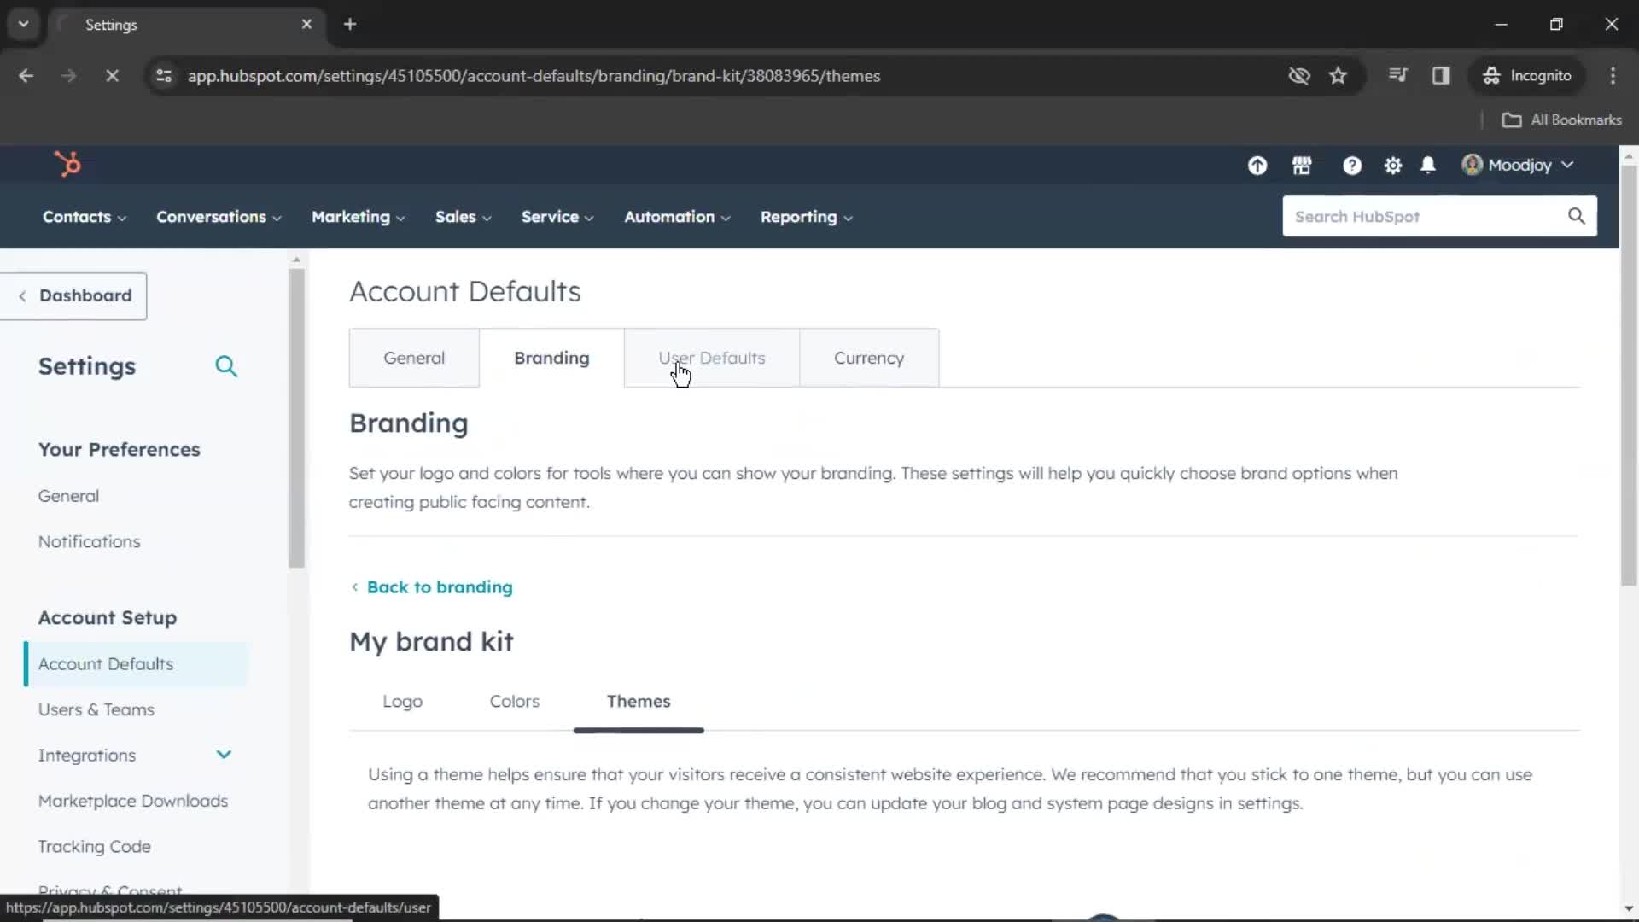Click the HubSpot logo icon
The width and height of the screenshot is (1639, 922).
pos(67,166)
